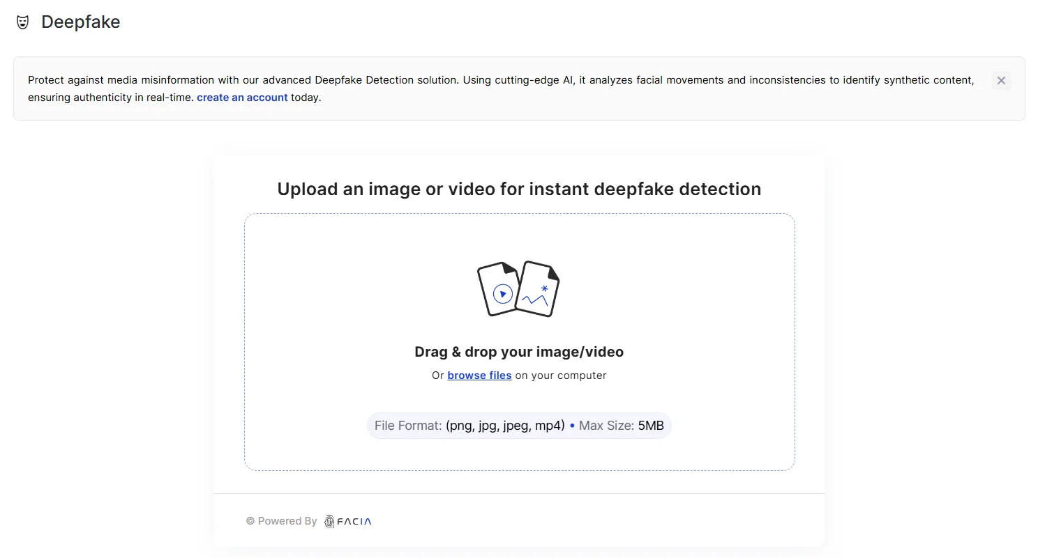Click the fingerprint icon in the FACIA logo

point(329,521)
